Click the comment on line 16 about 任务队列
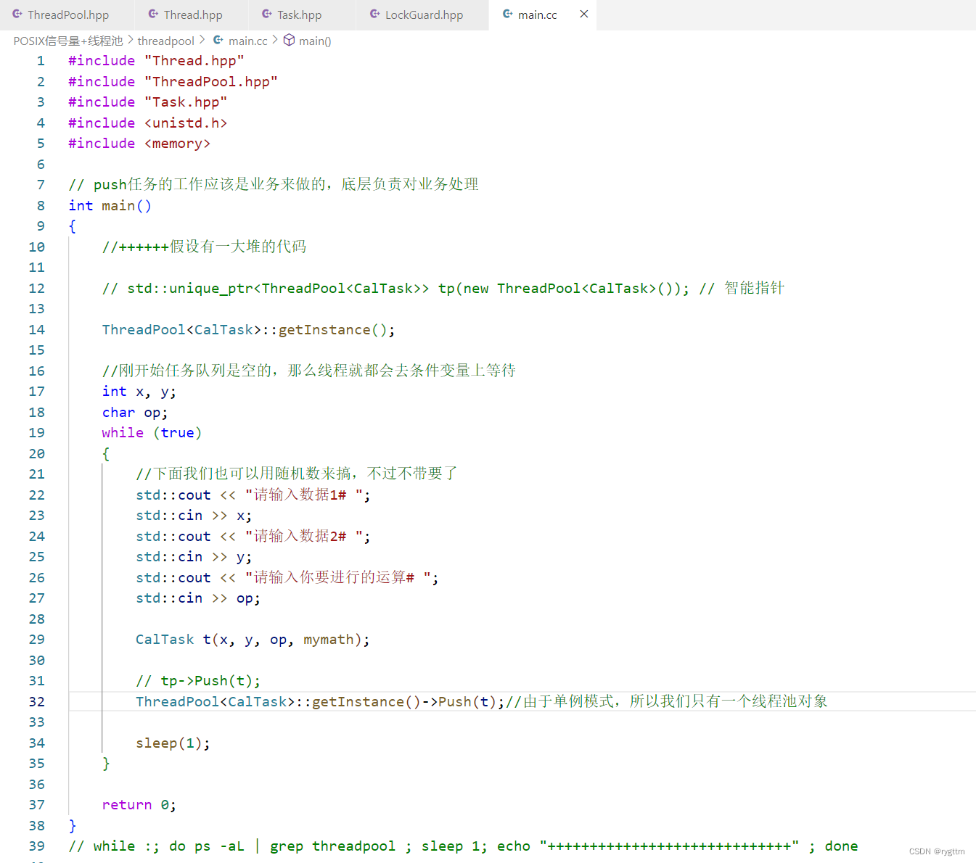Viewport: 976px width, 863px height. point(308,371)
